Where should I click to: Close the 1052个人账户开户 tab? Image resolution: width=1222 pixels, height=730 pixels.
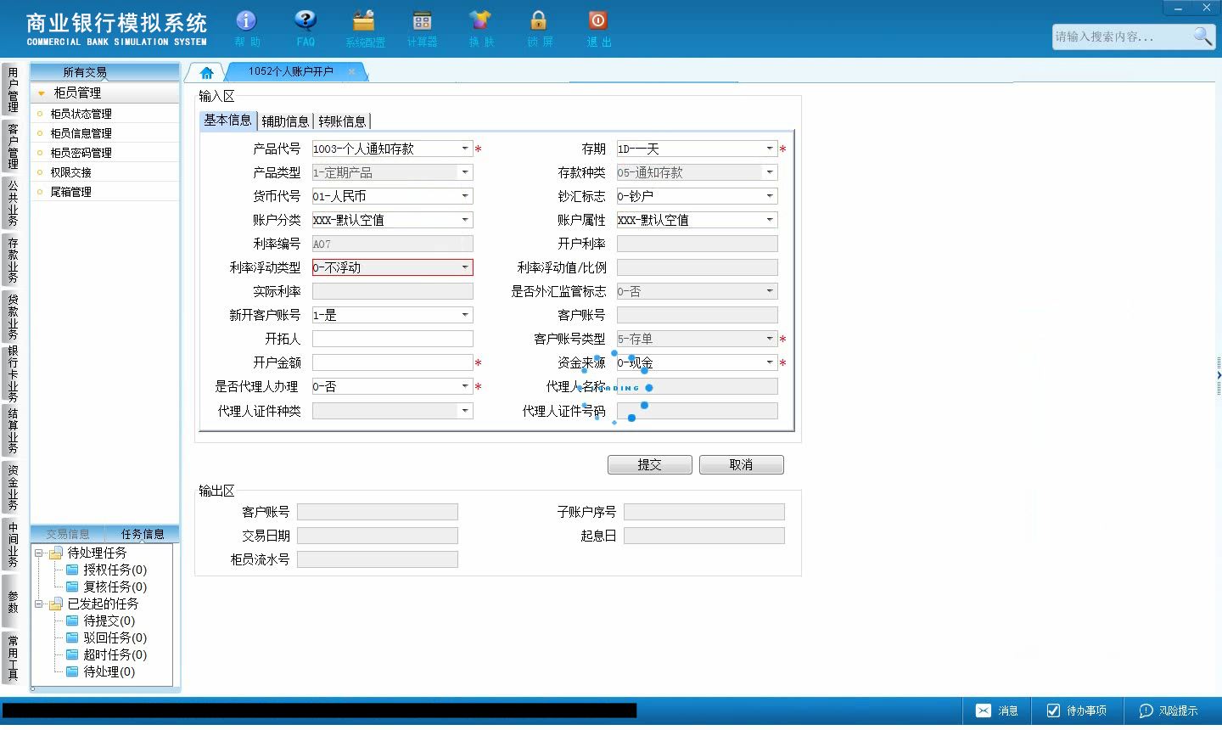[x=351, y=71]
